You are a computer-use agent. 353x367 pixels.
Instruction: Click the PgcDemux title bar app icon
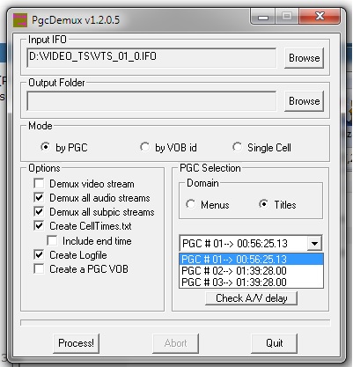point(20,20)
